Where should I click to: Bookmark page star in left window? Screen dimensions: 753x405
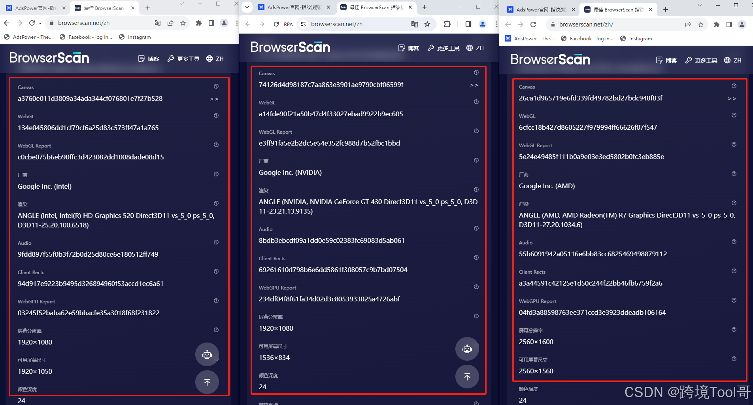click(183, 23)
